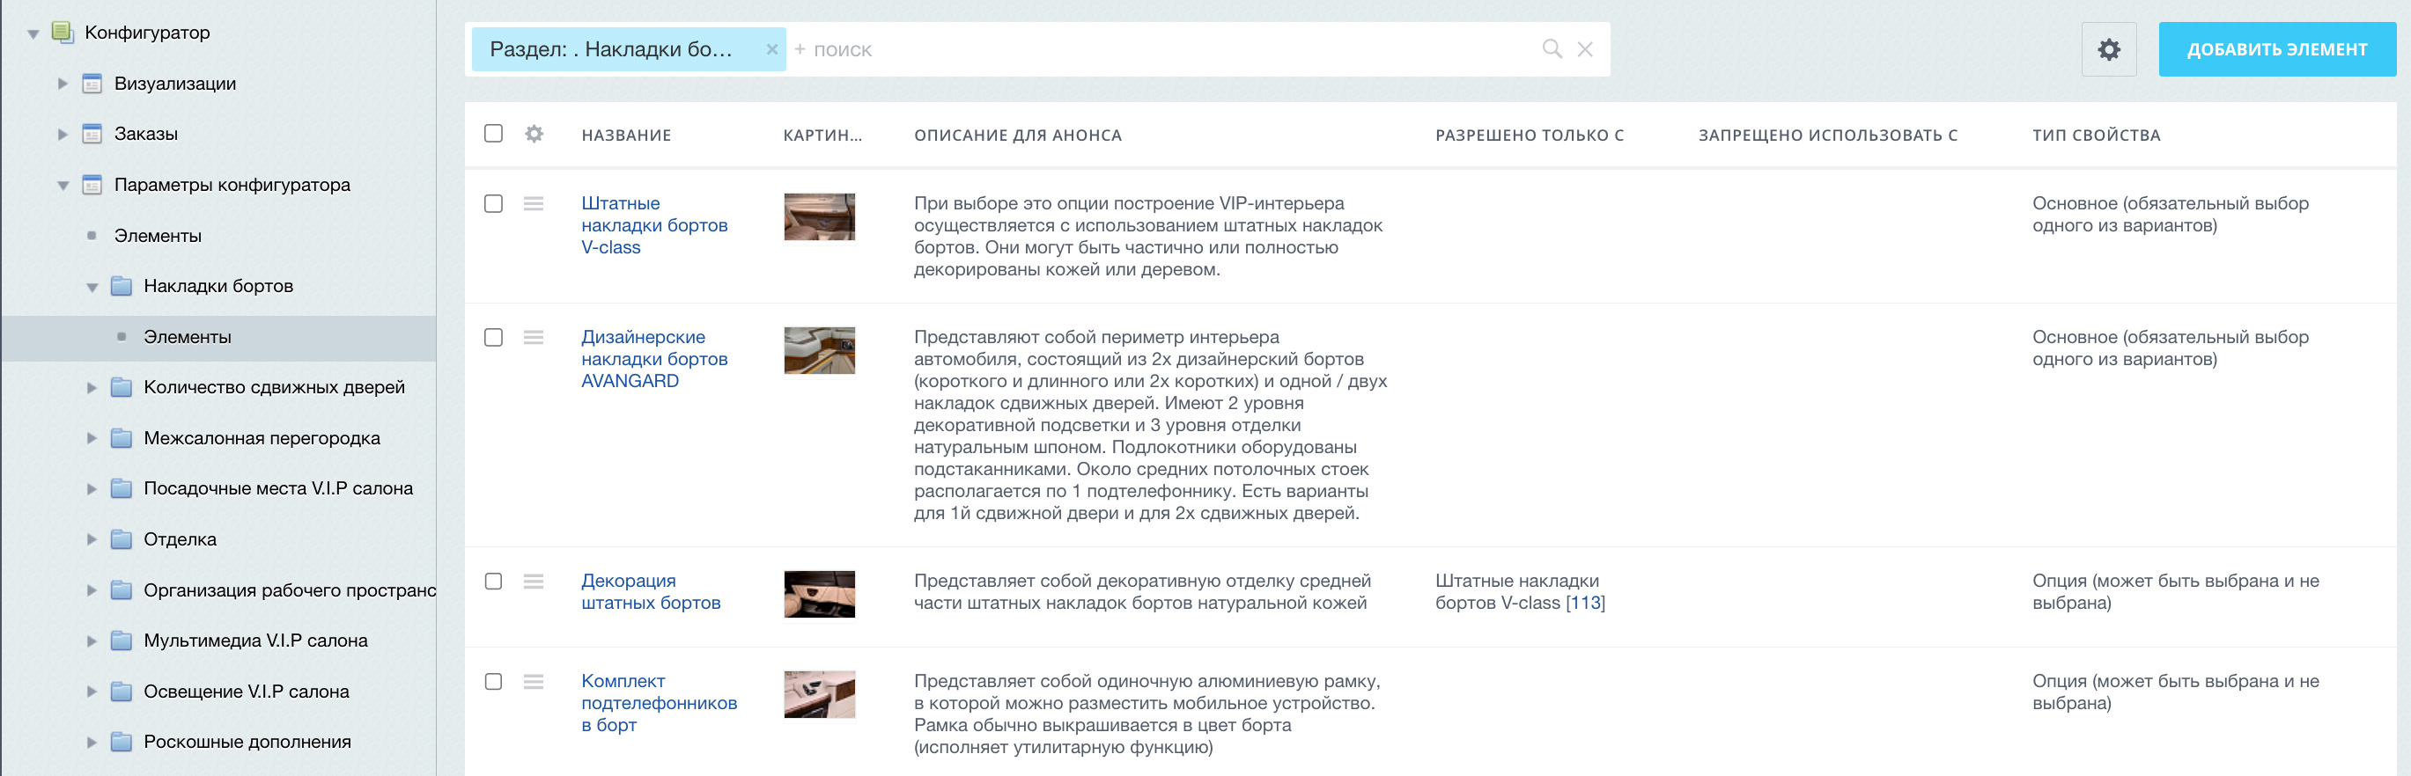The image size is (2411, 776).
Task: Open row menu for Штатные накладки бортов V-class
Action: 534,203
